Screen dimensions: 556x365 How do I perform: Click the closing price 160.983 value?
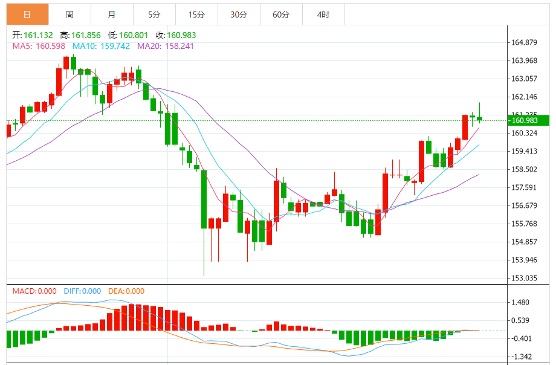pyautogui.click(x=181, y=35)
